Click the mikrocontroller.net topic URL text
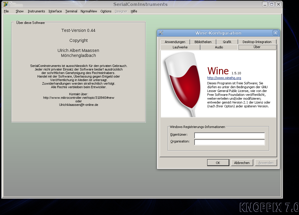The width and height of the screenshot is (299, 215). click(79, 98)
